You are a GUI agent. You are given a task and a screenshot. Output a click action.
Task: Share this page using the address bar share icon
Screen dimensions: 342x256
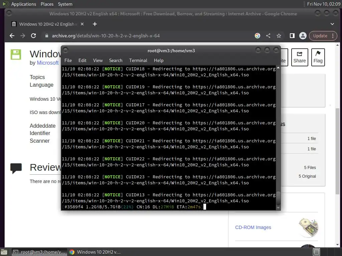click(268, 36)
